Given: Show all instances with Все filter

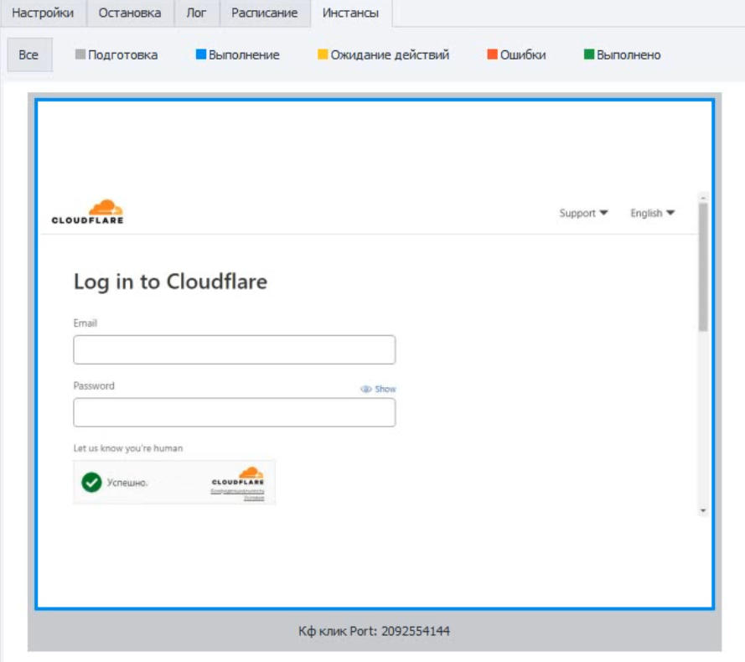Looking at the screenshot, I should pyautogui.click(x=29, y=54).
